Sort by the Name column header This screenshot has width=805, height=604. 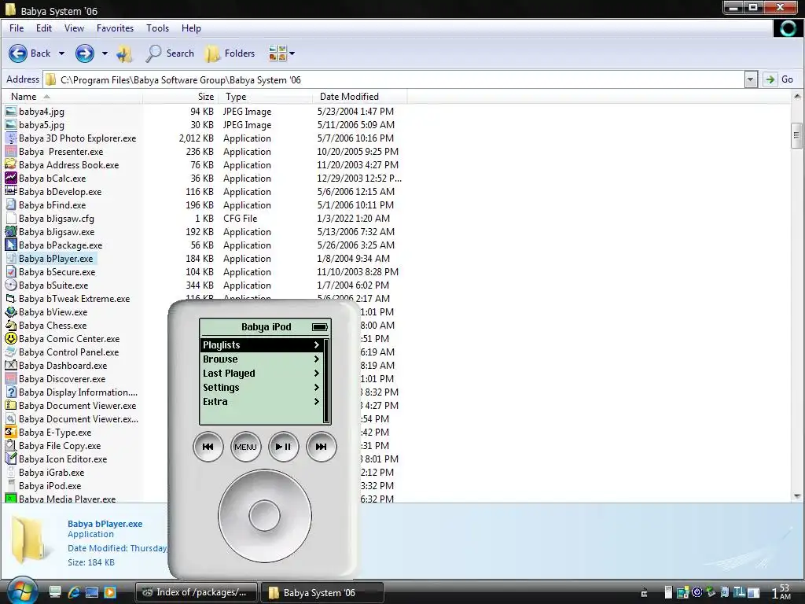coord(72,97)
